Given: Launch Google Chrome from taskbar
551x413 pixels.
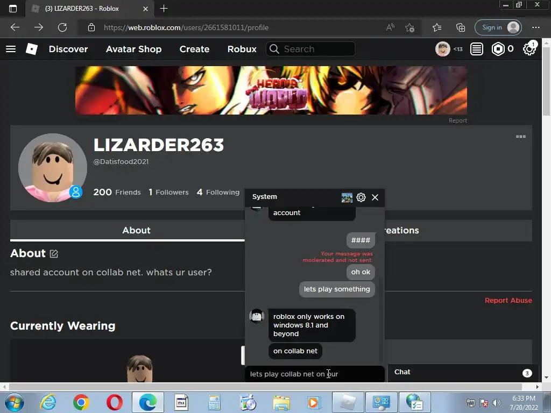Looking at the screenshot, I should [81, 402].
